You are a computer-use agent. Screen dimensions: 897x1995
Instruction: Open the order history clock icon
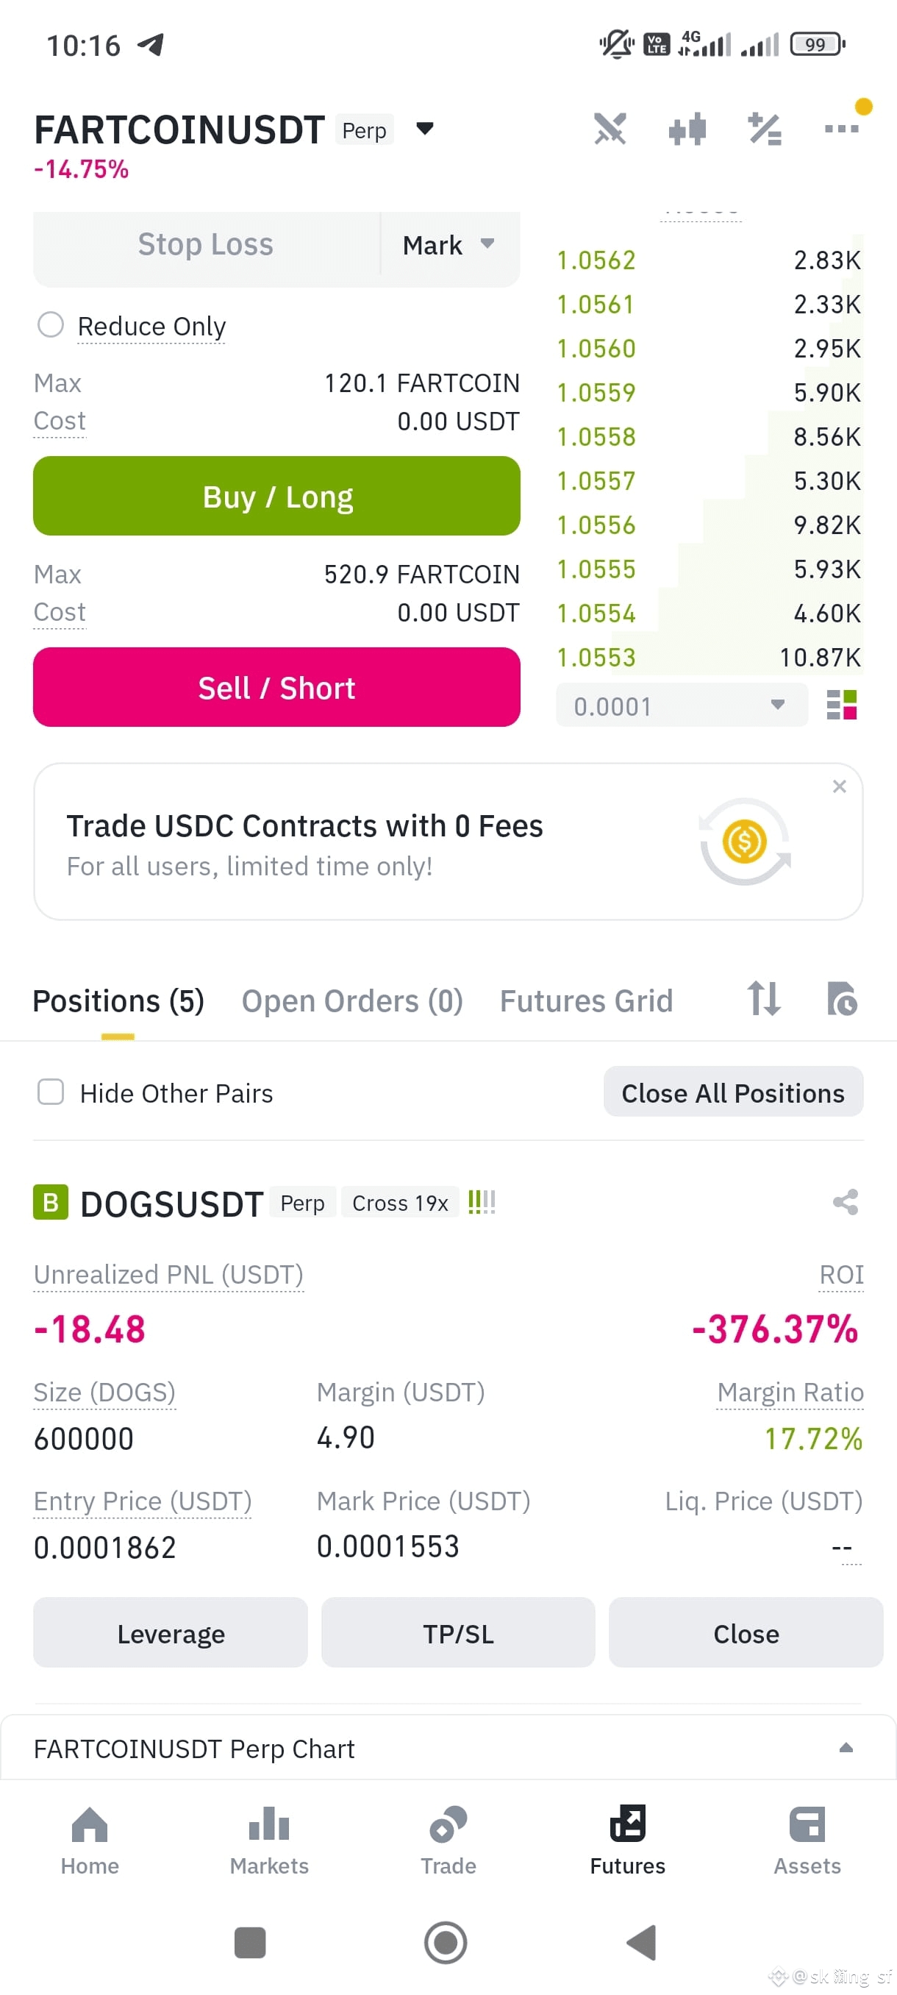[842, 999]
